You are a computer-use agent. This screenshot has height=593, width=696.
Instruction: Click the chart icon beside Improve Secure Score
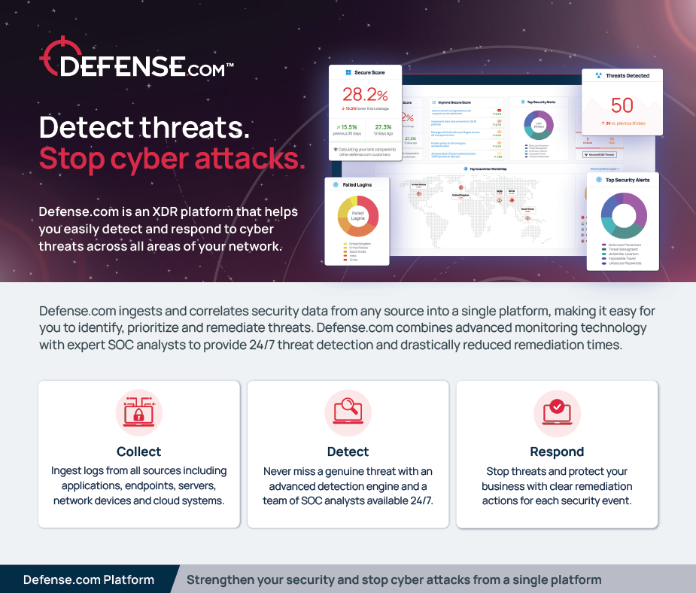[x=435, y=102]
